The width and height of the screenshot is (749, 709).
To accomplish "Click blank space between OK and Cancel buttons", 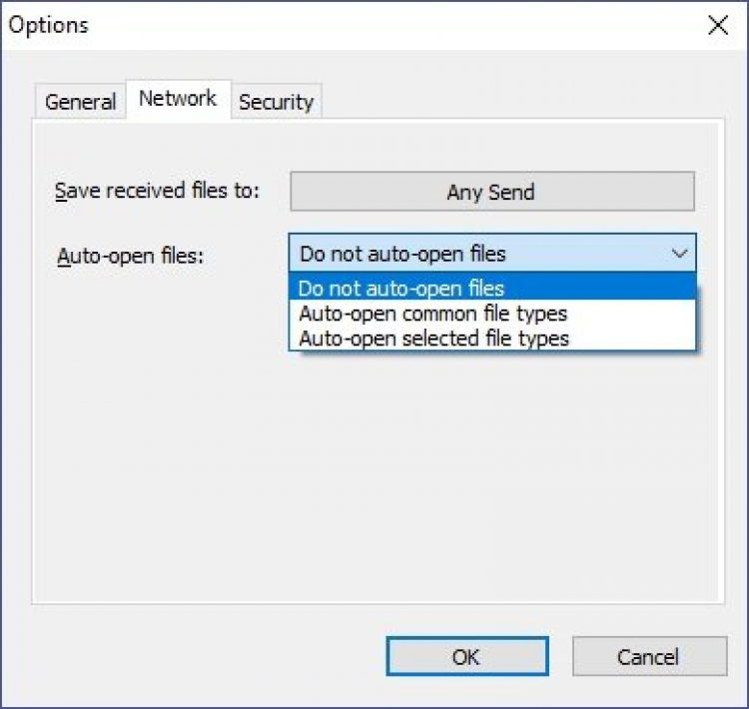I will (x=560, y=656).
